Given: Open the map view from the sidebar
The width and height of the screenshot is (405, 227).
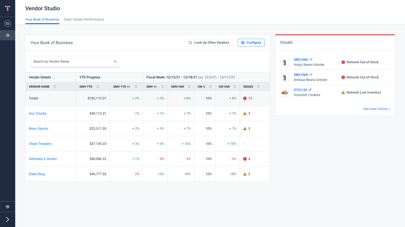Looking at the screenshot, I should click(7, 23).
